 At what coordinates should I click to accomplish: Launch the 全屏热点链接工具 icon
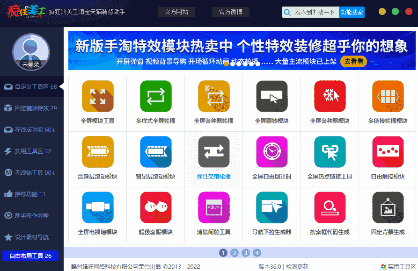point(330,152)
